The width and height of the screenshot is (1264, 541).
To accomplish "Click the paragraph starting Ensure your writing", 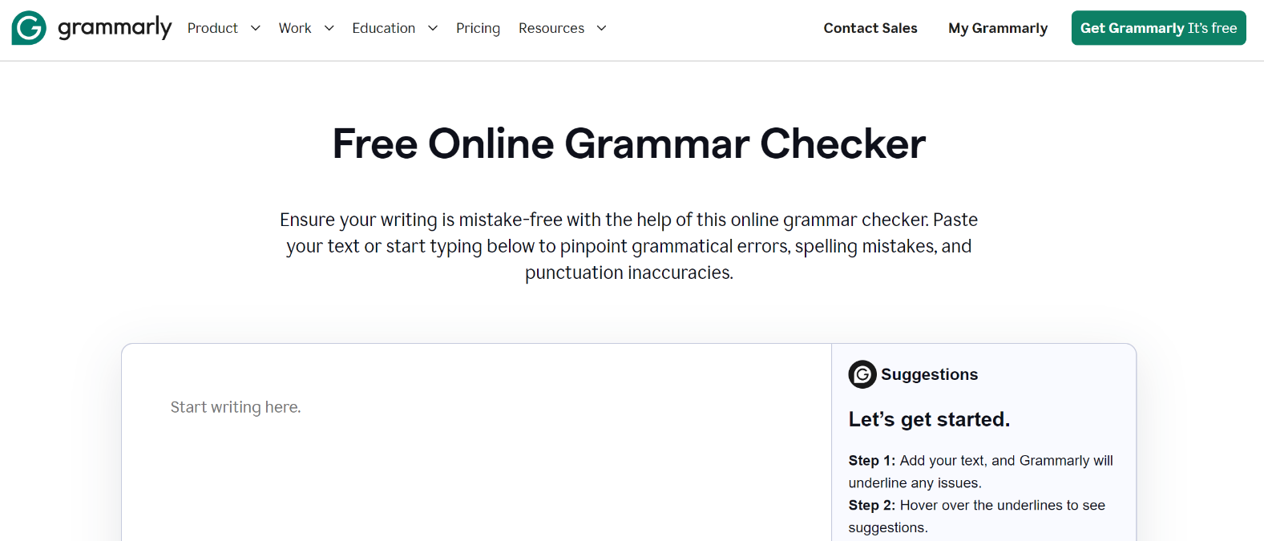I will [629, 246].
